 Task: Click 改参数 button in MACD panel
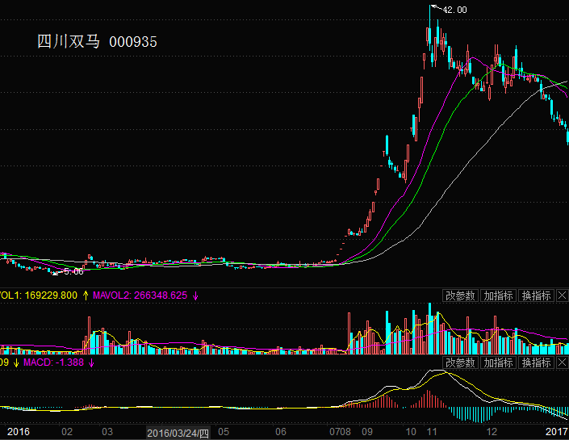(x=461, y=363)
